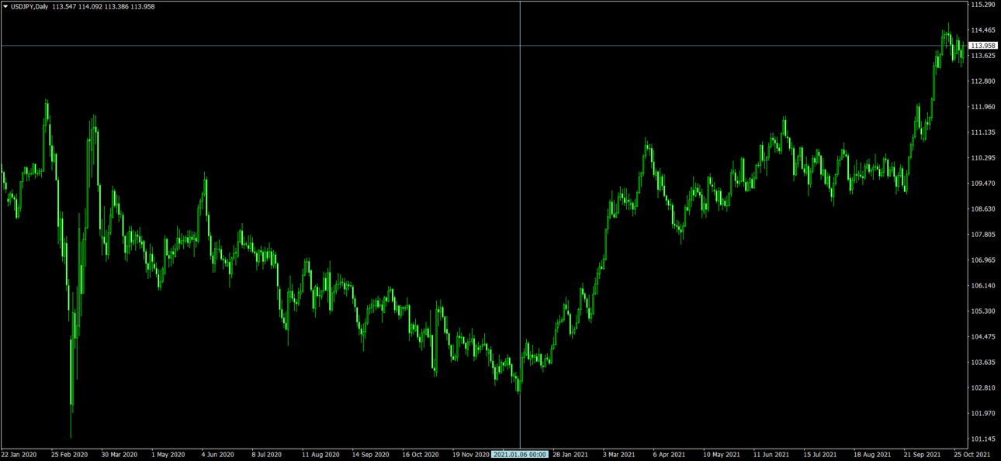Click 6 Apr 2021 on time axis
The width and height of the screenshot is (1001, 461).
[x=669, y=455]
